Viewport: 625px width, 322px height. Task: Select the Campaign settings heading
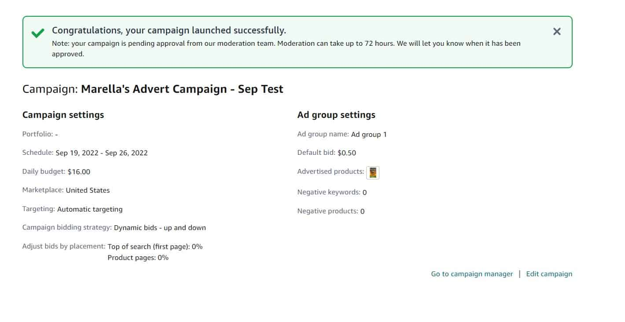tap(63, 115)
